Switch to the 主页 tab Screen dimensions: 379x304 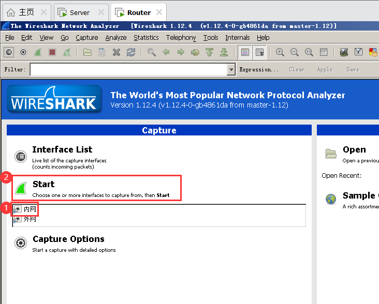point(26,12)
